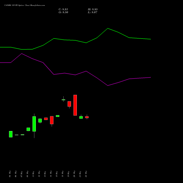The height and width of the screenshot is (183, 183).
Task: Select the 14 May axis label
Action: (x=51, y=174)
